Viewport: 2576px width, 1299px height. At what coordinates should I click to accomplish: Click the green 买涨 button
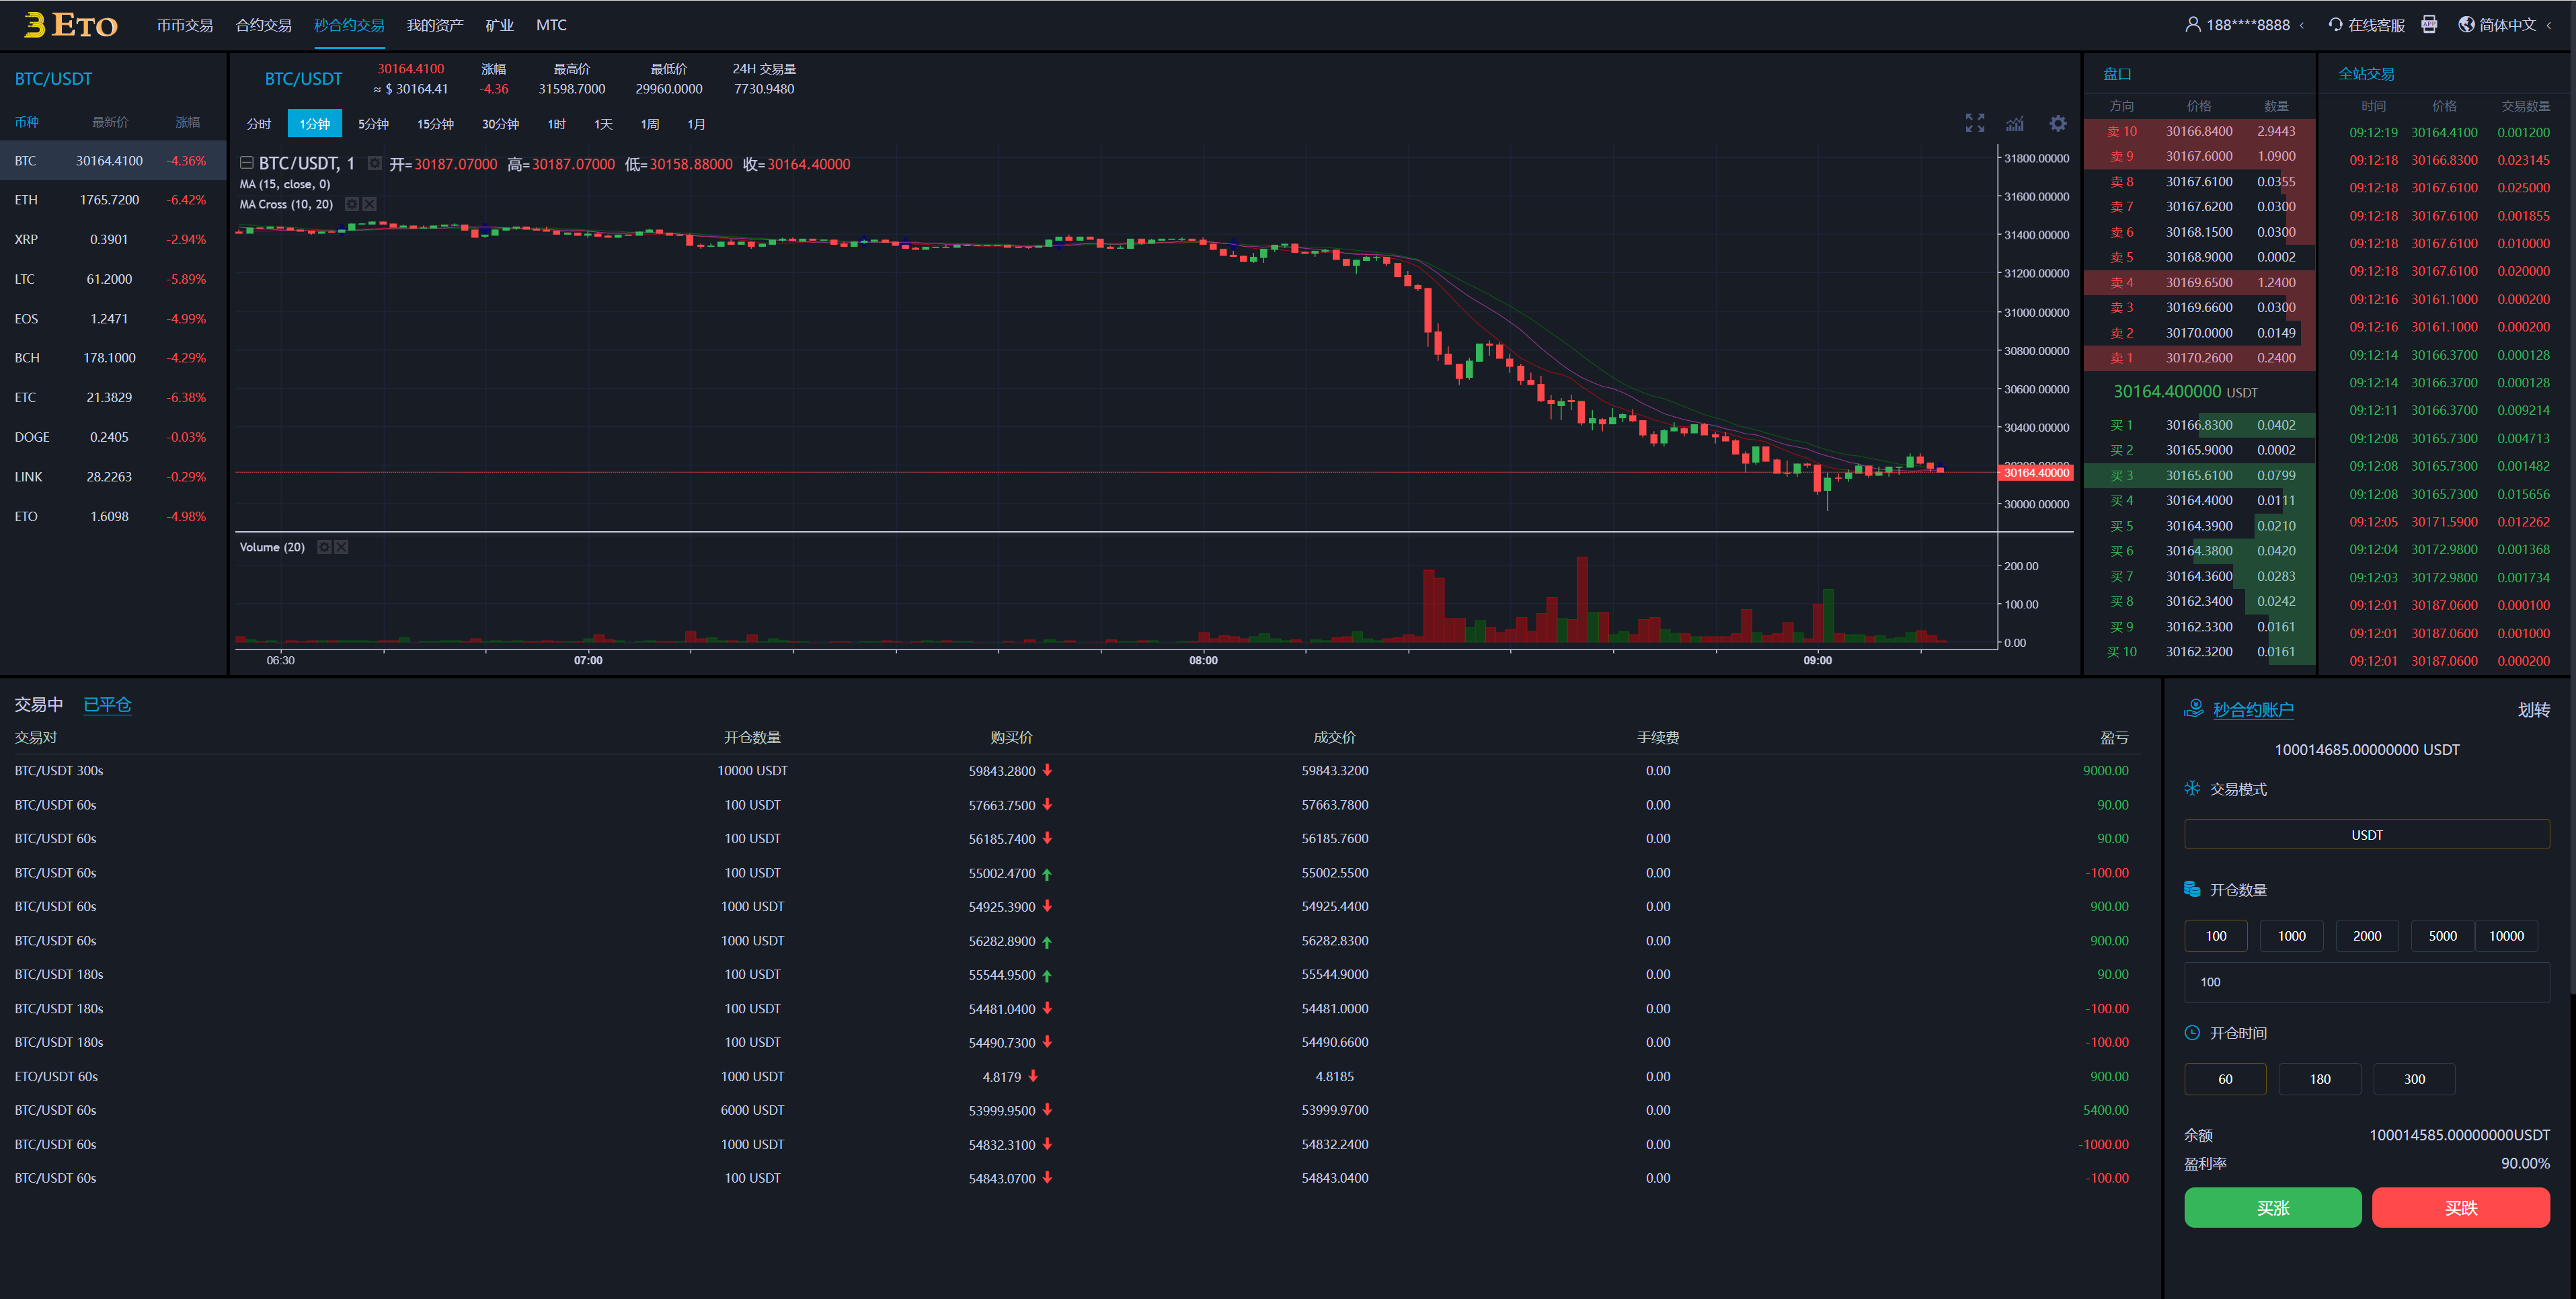click(x=2273, y=1208)
